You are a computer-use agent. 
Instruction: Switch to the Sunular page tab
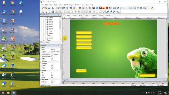(x=80, y=15)
